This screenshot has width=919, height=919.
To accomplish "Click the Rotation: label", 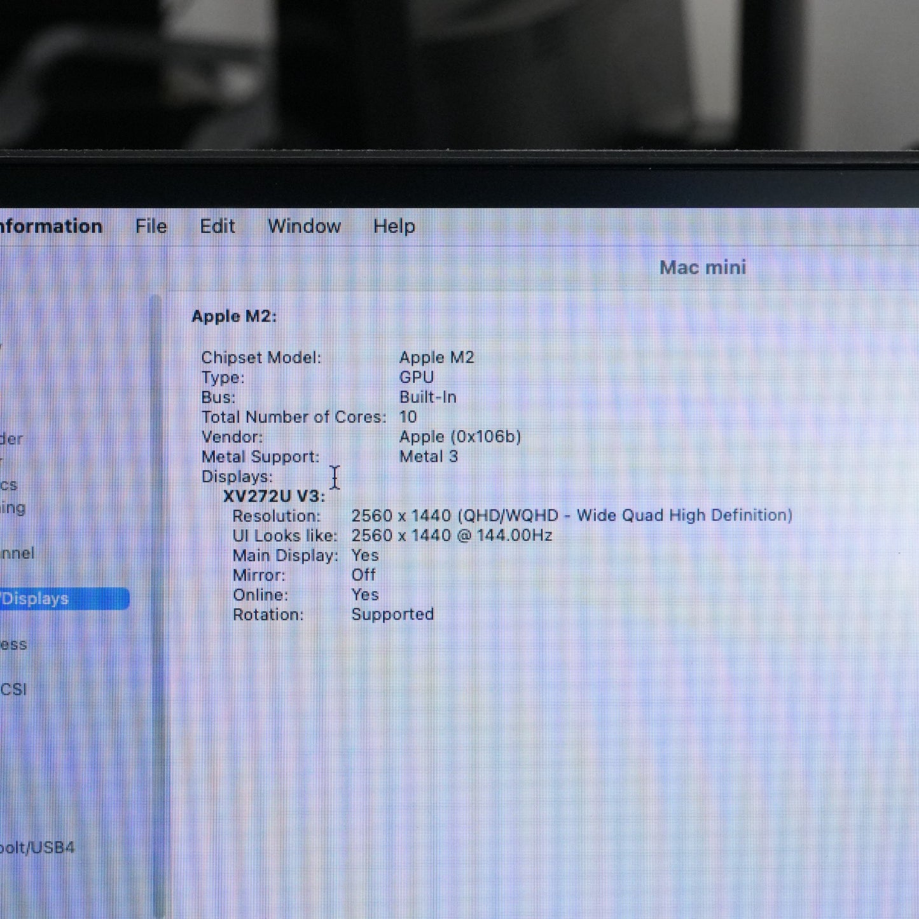I will click(268, 615).
